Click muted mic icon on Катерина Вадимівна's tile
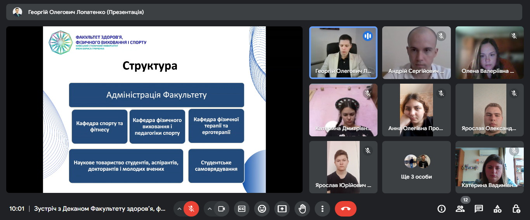Screen dimensions: 530x220 pyautogui.click(x=514, y=151)
